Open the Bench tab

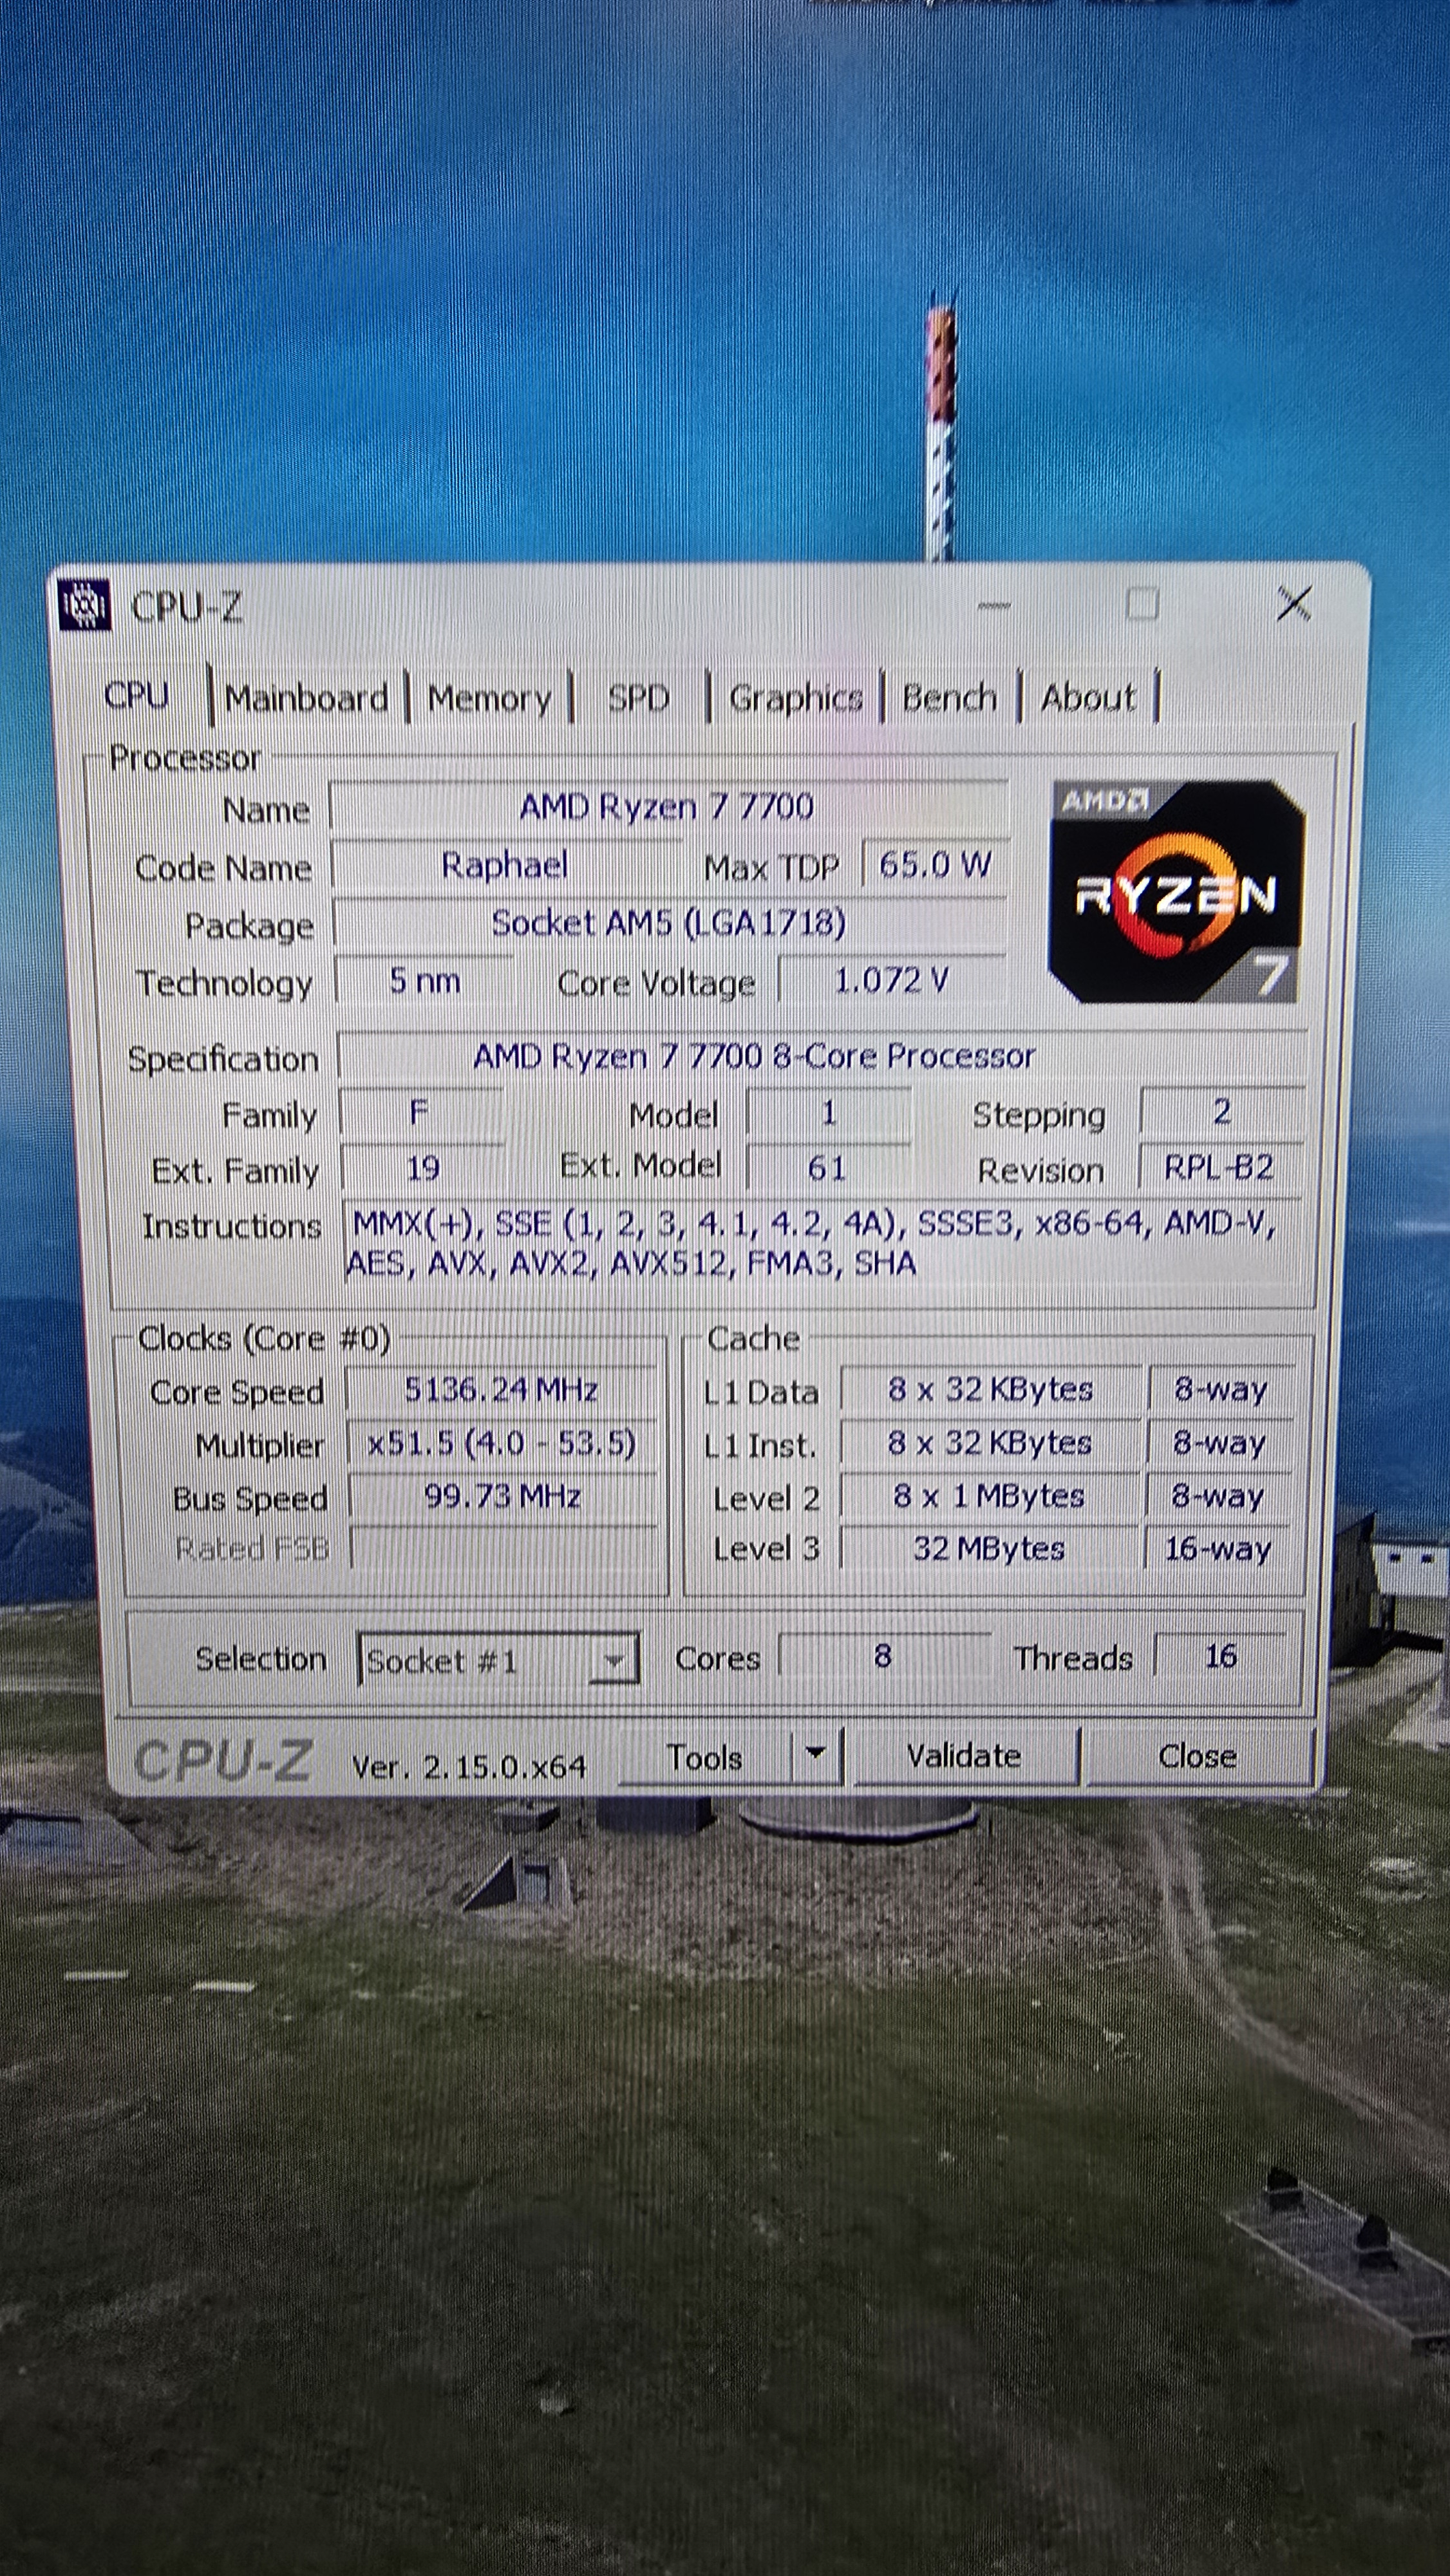pos(950,696)
